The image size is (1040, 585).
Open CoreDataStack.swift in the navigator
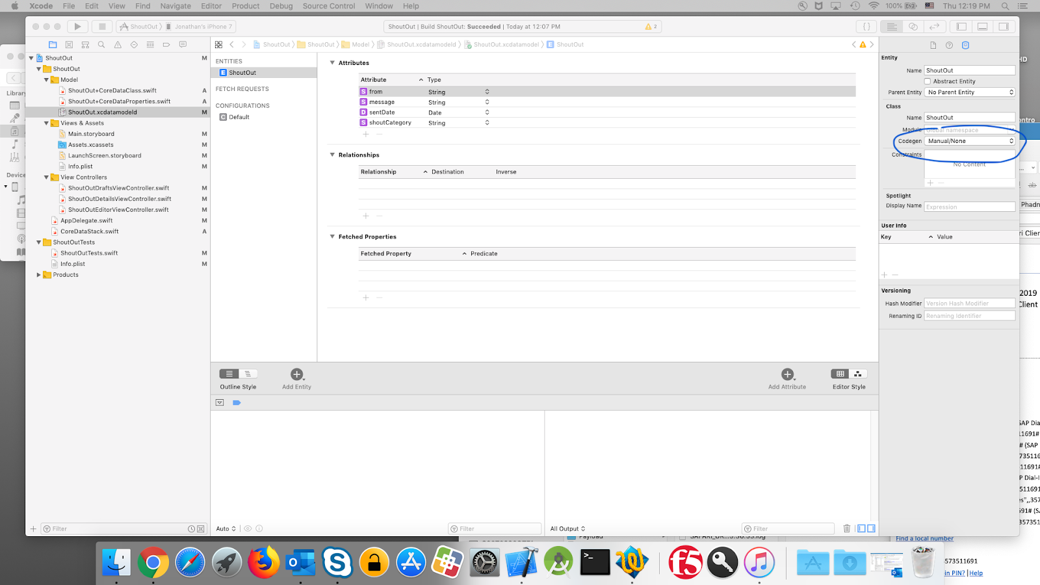(90, 231)
